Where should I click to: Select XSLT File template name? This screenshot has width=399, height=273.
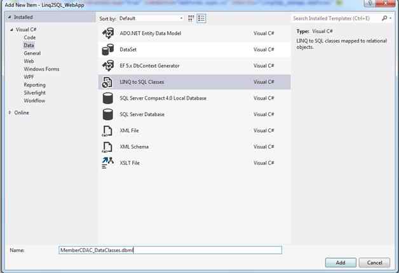pyautogui.click(x=130, y=163)
